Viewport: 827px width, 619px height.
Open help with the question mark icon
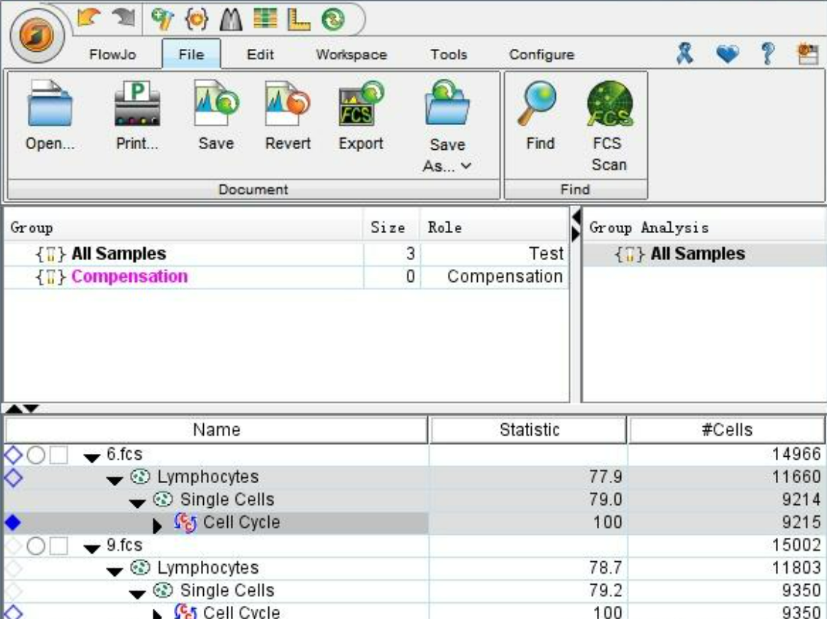click(768, 53)
